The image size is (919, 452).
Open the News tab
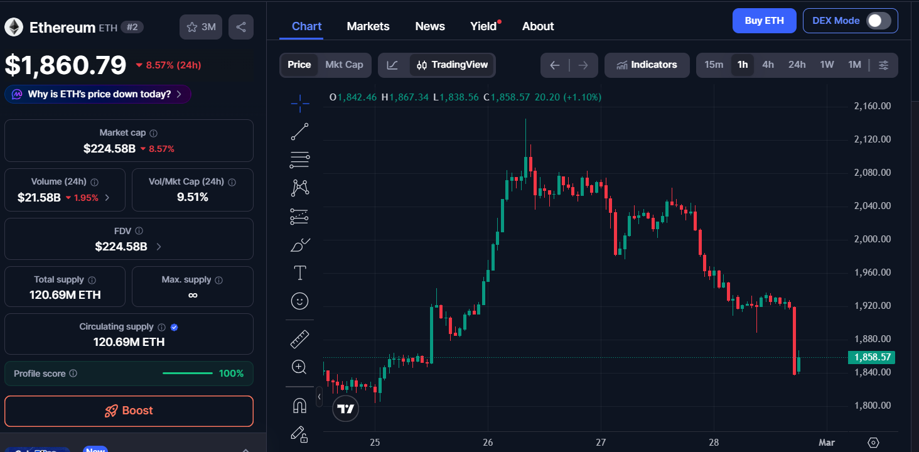[x=430, y=26]
